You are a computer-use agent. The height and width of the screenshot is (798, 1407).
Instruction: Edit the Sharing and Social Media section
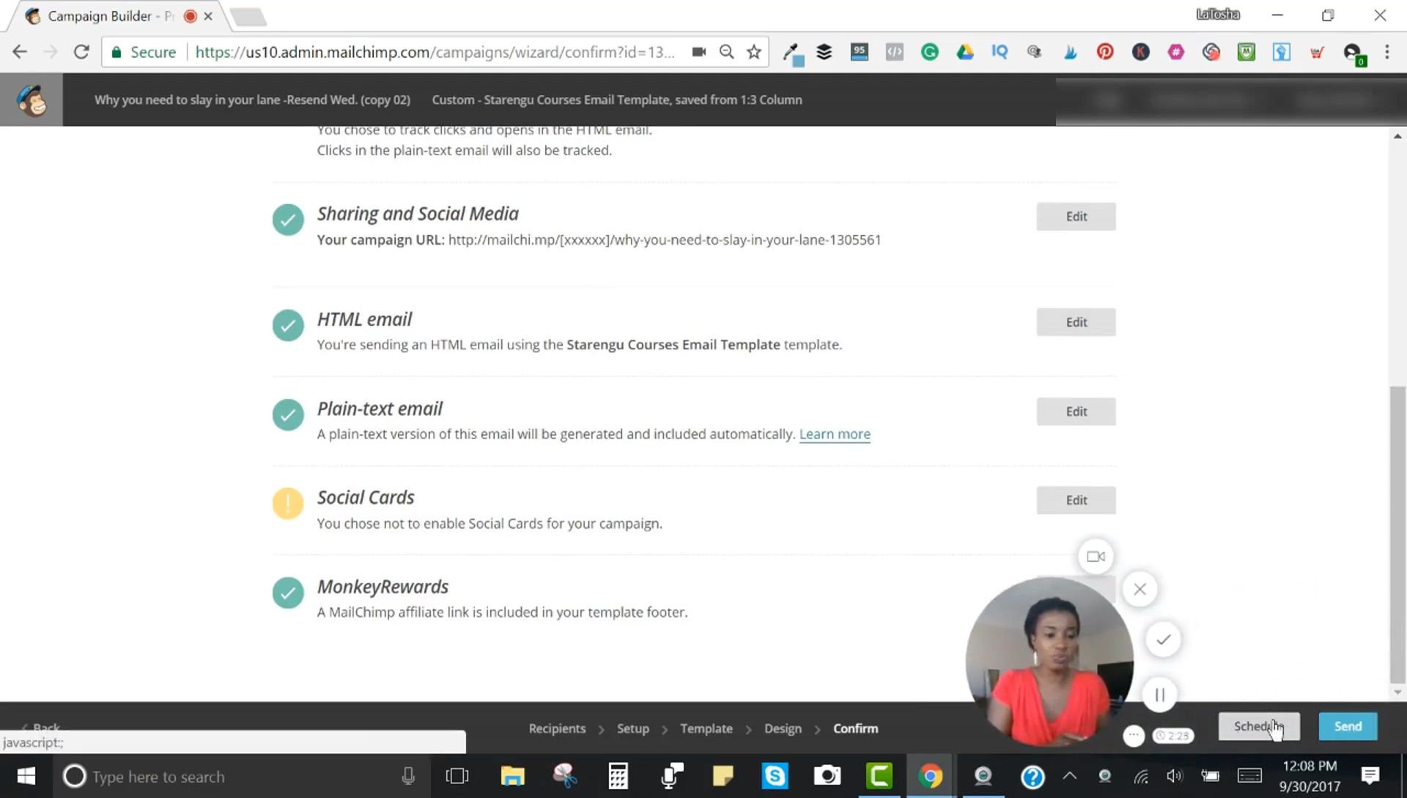point(1076,217)
